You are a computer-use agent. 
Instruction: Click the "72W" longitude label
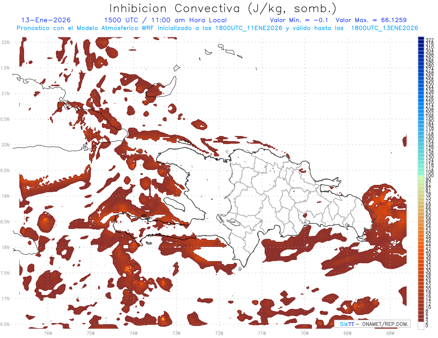pyautogui.click(x=219, y=333)
